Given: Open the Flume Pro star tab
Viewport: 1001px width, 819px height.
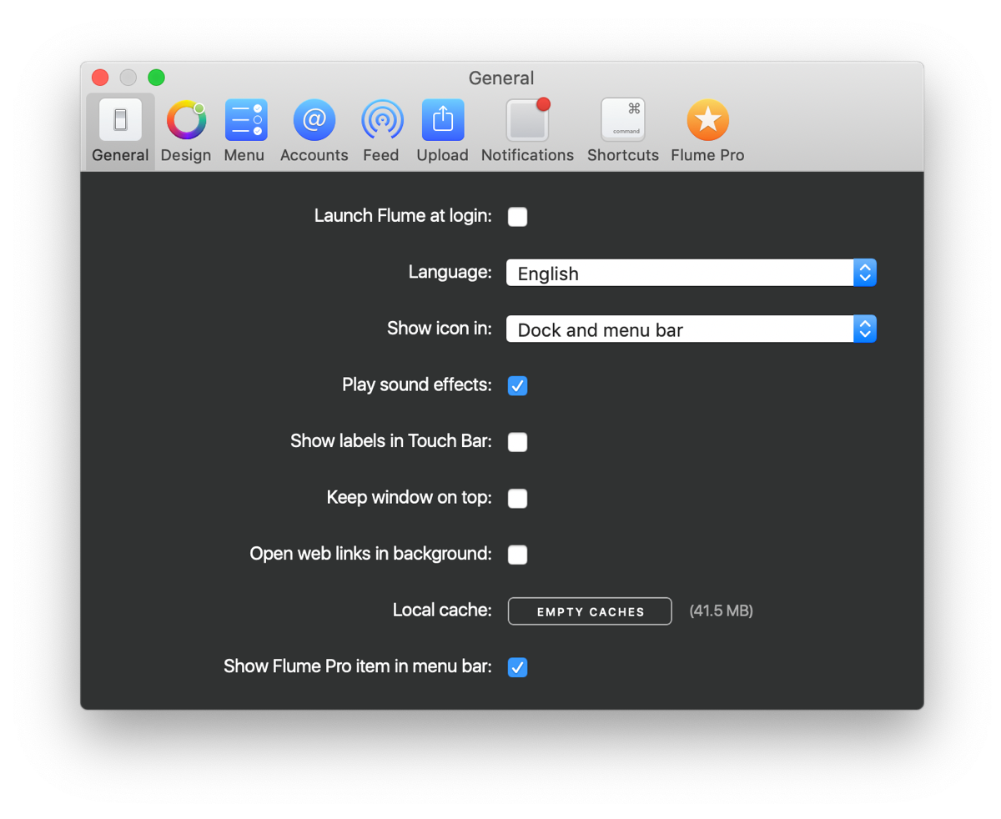Looking at the screenshot, I should coord(707,131).
